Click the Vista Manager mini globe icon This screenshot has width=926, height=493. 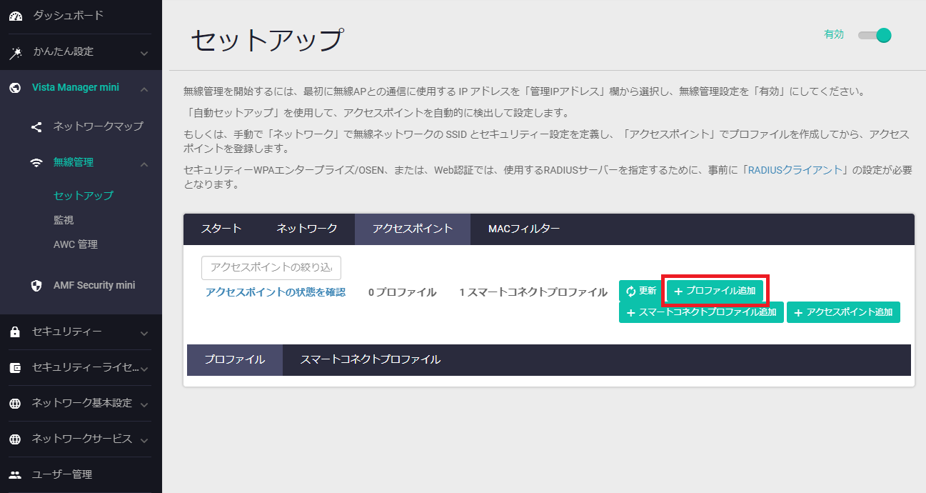[16, 88]
